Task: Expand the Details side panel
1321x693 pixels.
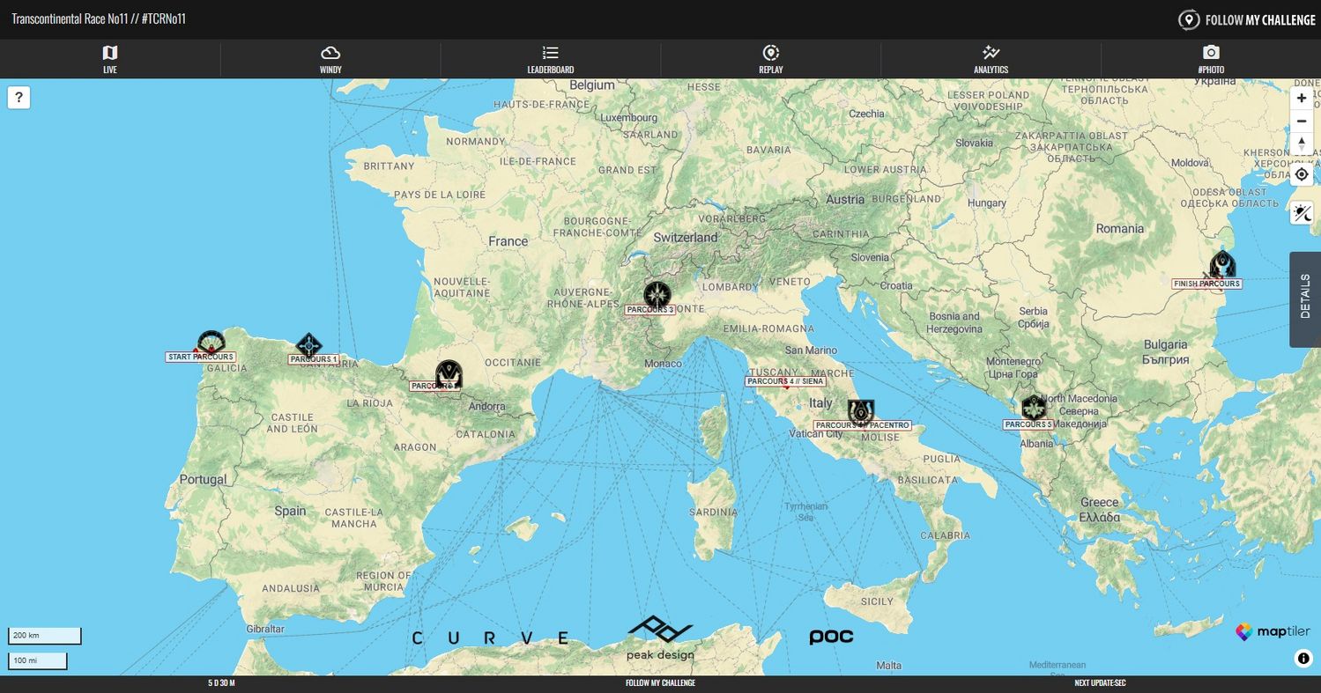Action: point(1304,299)
